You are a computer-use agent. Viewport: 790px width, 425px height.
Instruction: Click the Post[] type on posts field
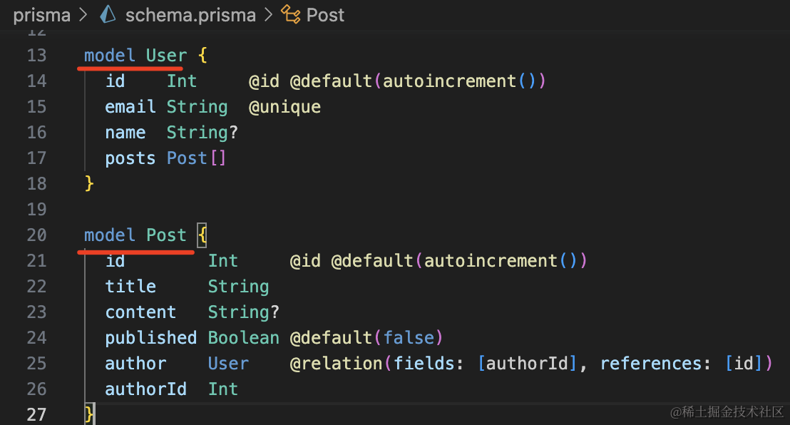tap(196, 158)
